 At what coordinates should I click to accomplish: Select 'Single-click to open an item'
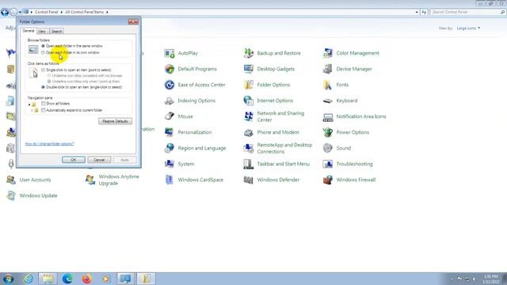coord(43,70)
